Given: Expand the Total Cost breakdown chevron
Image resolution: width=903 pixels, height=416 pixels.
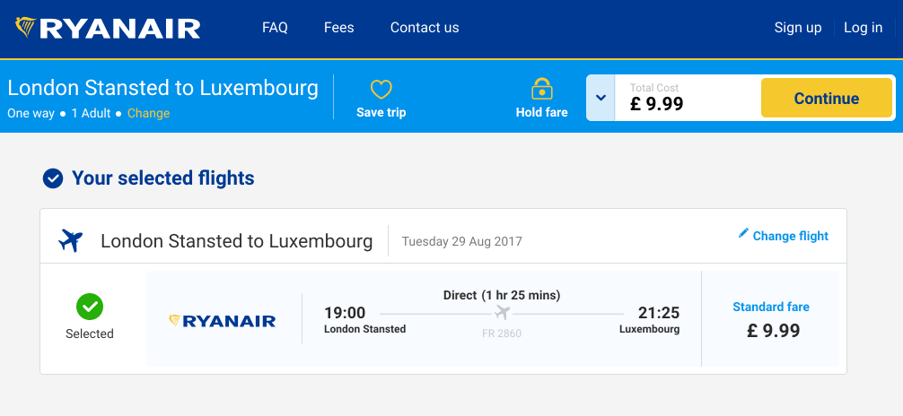Looking at the screenshot, I should point(601,98).
